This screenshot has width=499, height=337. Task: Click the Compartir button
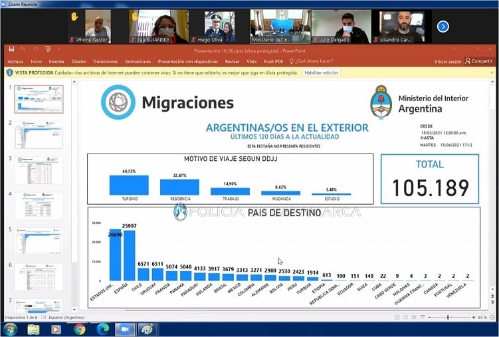coord(479,61)
